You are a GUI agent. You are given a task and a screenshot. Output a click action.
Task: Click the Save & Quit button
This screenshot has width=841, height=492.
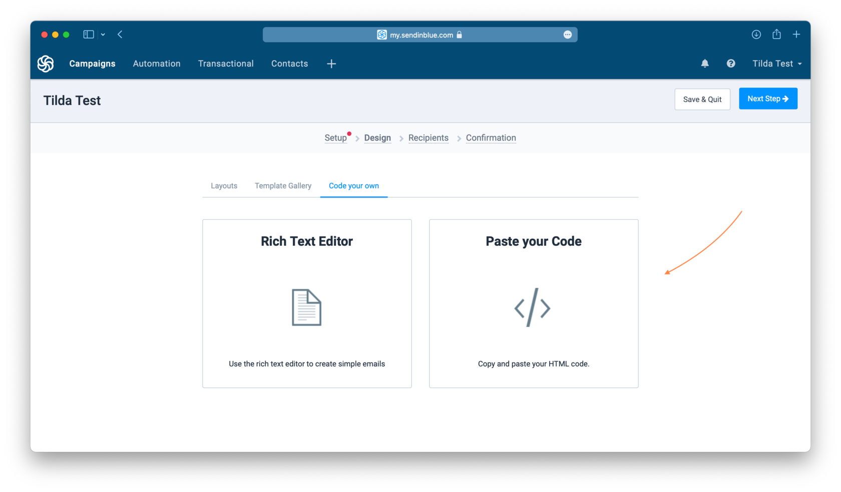pos(702,99)
